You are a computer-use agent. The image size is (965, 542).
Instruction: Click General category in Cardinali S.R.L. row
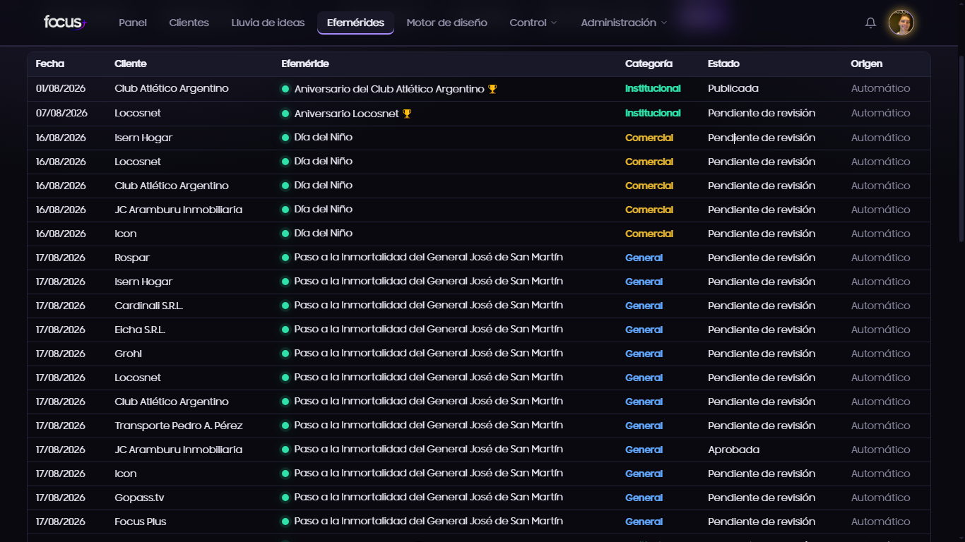[x=644, y=306]
